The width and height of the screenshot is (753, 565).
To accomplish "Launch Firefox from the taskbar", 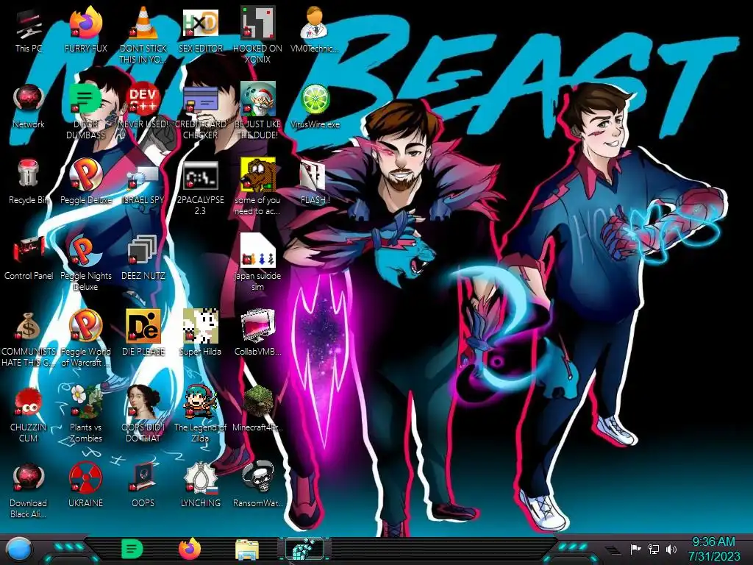I will (190, 549).
